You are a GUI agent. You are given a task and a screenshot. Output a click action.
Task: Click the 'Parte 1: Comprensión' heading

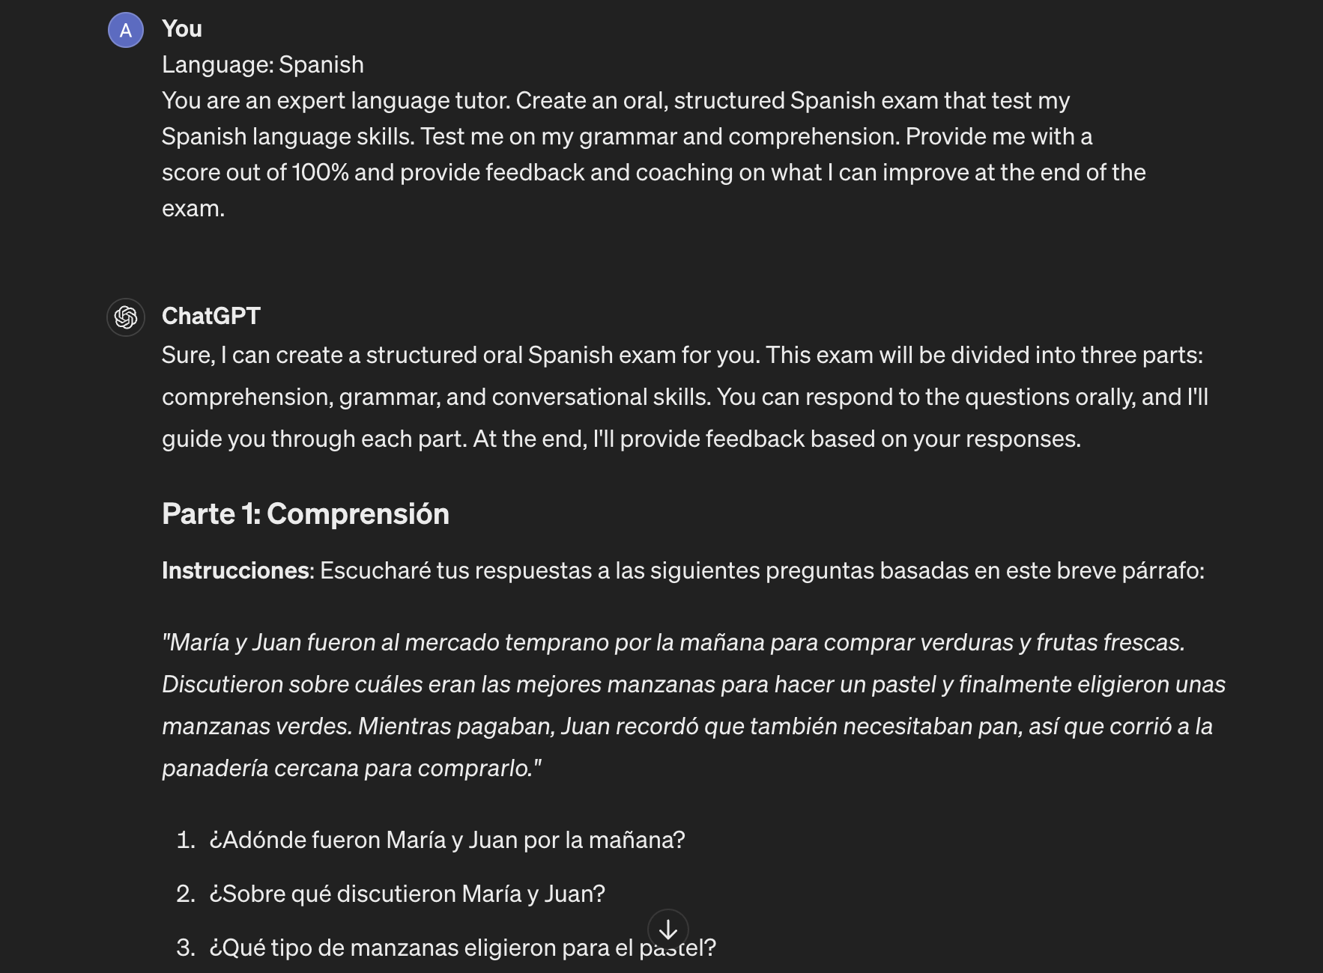click(x=305, y=513)
